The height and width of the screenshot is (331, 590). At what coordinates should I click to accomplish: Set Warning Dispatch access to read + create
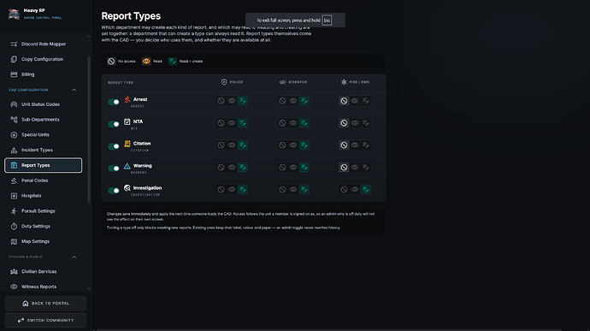[x=304, y=167]
